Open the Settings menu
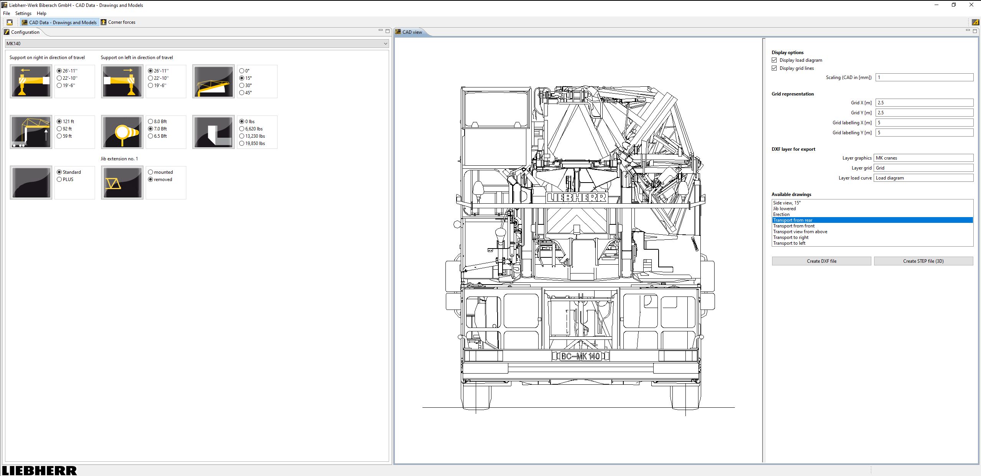 pos(23,13)
